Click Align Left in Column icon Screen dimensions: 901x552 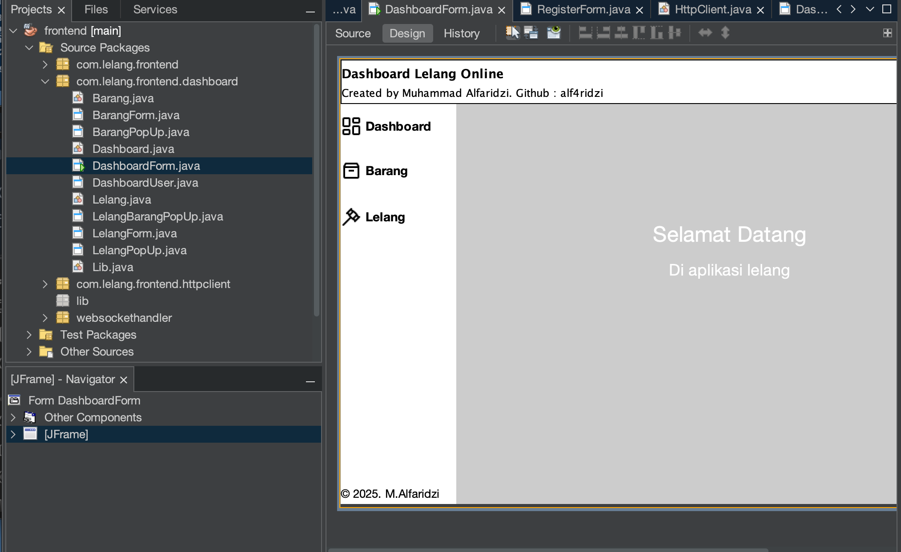[x=585, y=33]
